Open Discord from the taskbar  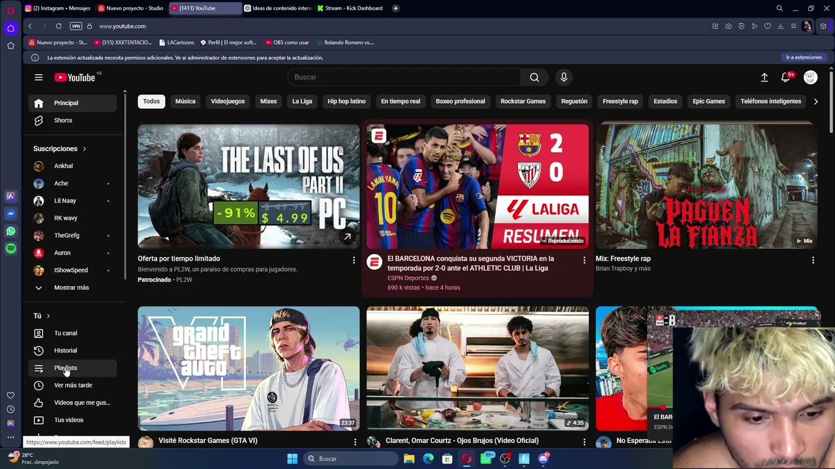coord(543,459)
